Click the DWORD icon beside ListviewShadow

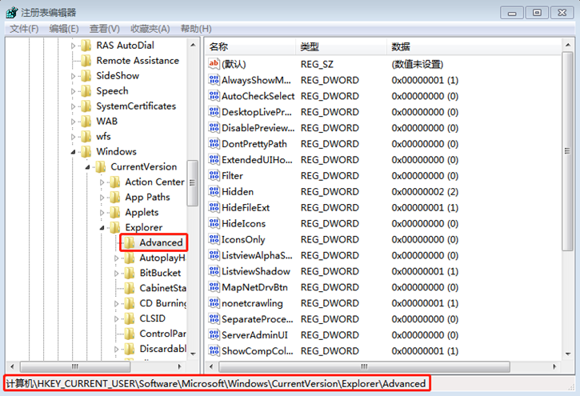click(x=214, y=271)
